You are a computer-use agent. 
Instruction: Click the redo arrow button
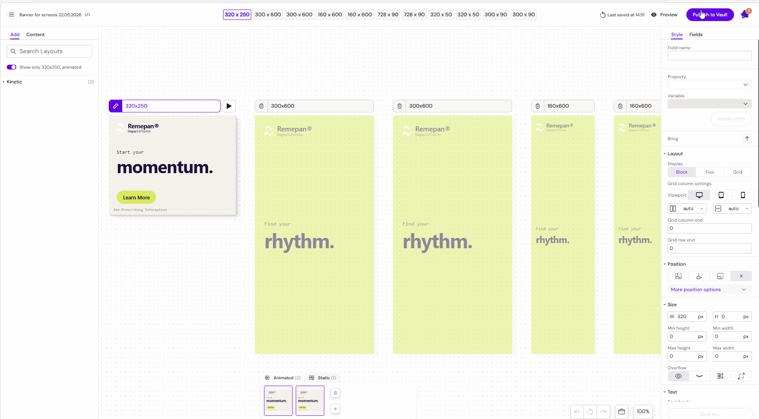pyautogui.click(x=603, y=411)
